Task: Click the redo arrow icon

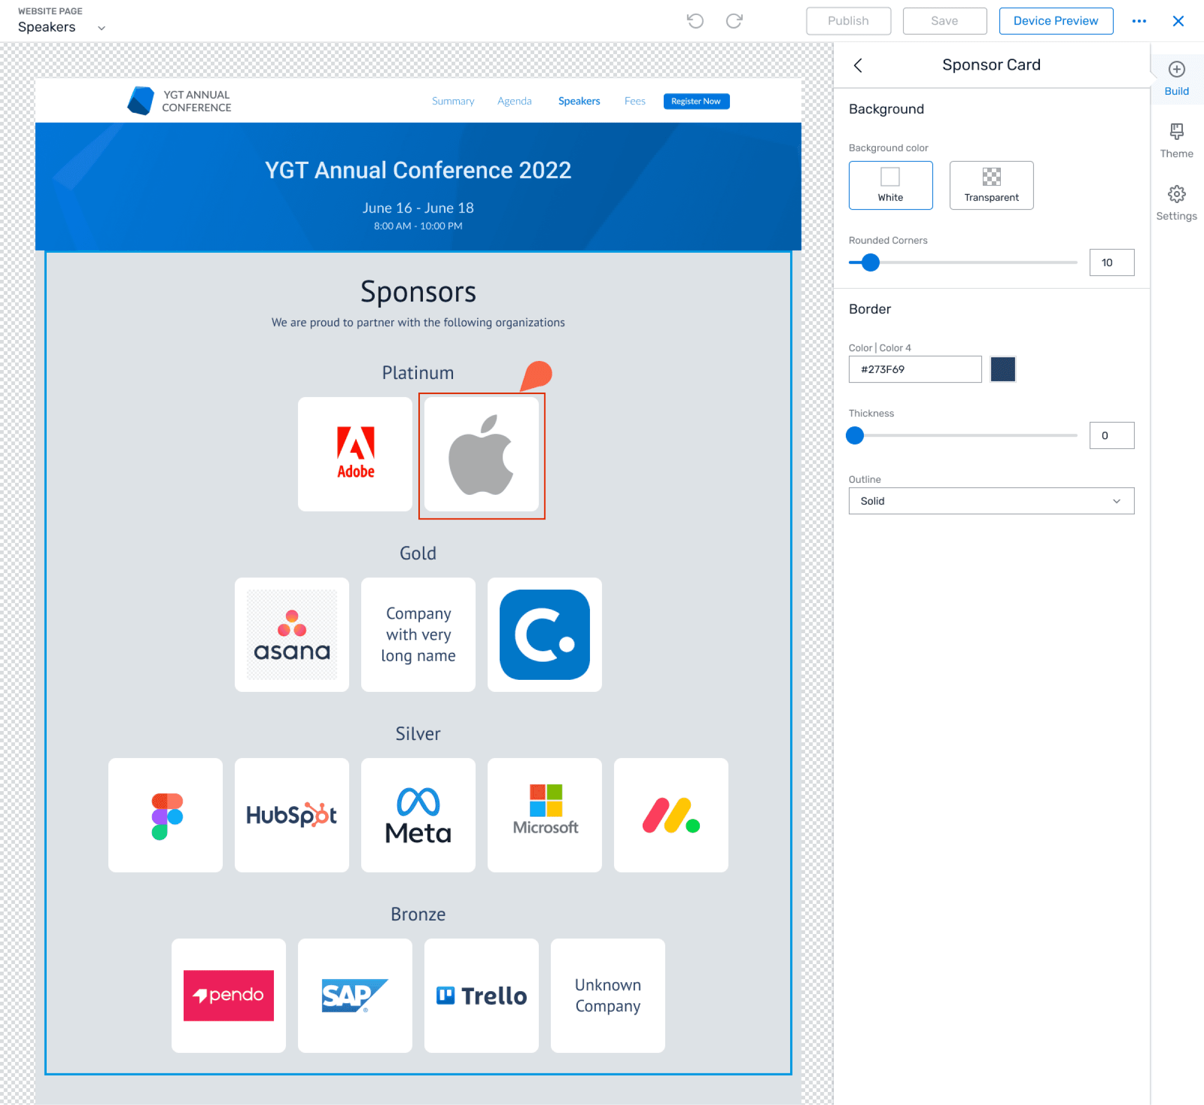Action: [x=734, y=21]
